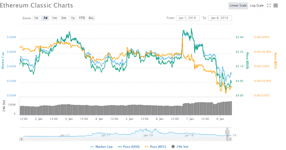Click the Market Cap vertical axis title
The image size is (286, 150).
3,61
